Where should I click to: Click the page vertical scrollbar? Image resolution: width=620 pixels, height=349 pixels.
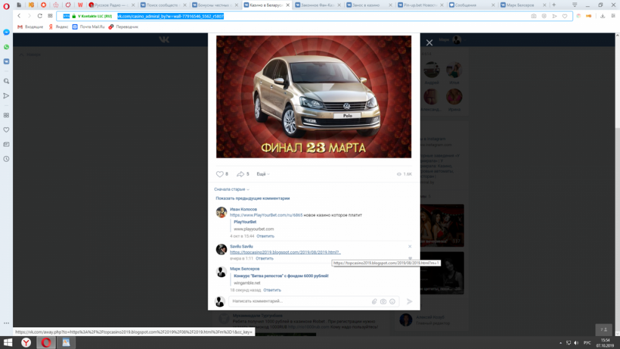[x=618, y=184]
